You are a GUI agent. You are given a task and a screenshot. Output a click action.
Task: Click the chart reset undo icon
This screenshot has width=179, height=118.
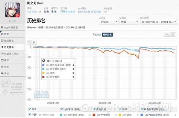29,42
